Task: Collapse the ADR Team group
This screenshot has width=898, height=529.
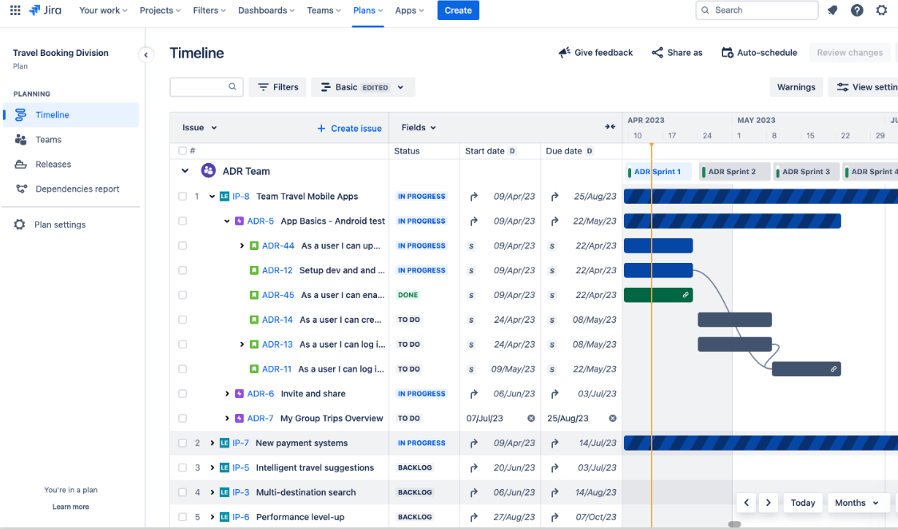Action: click(185, 171)
